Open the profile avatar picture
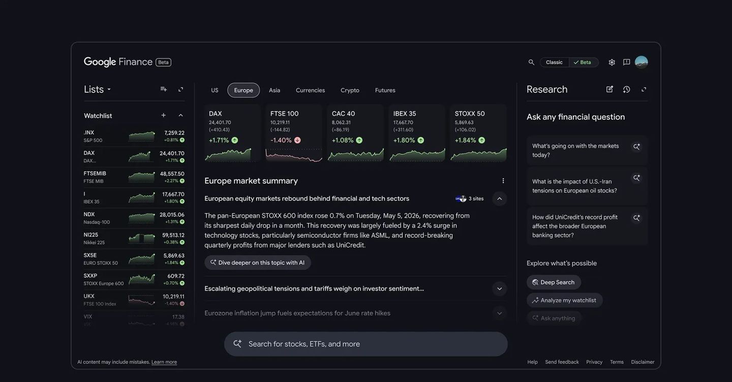This screenshot has height=382, width=732. coord(642,62)
